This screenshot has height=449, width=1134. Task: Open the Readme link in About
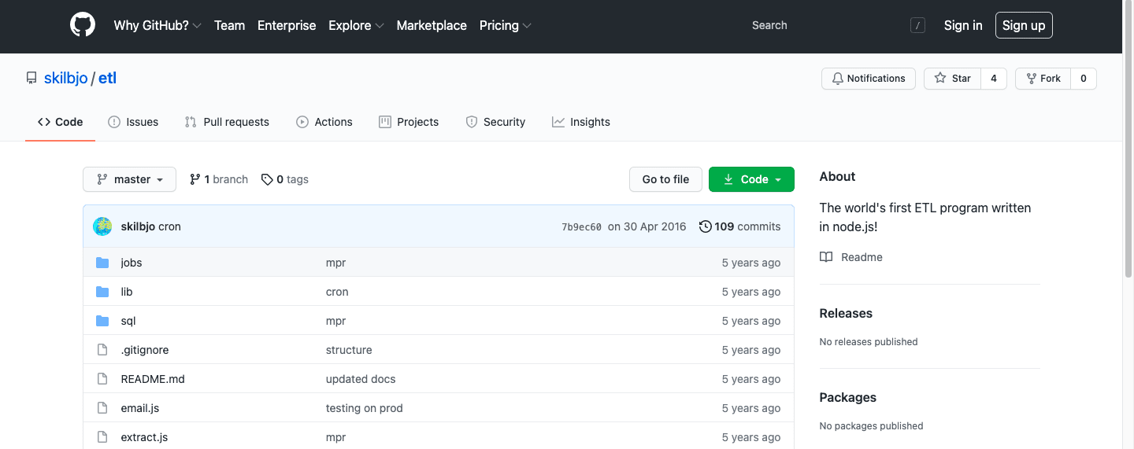(851, 257)
